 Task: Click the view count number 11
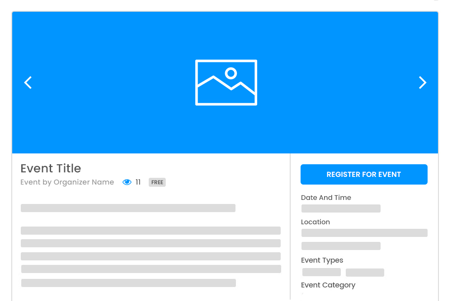(138, 182)
